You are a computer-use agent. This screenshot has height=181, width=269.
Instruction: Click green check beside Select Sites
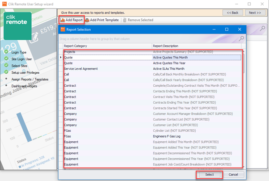click(6, 65)
